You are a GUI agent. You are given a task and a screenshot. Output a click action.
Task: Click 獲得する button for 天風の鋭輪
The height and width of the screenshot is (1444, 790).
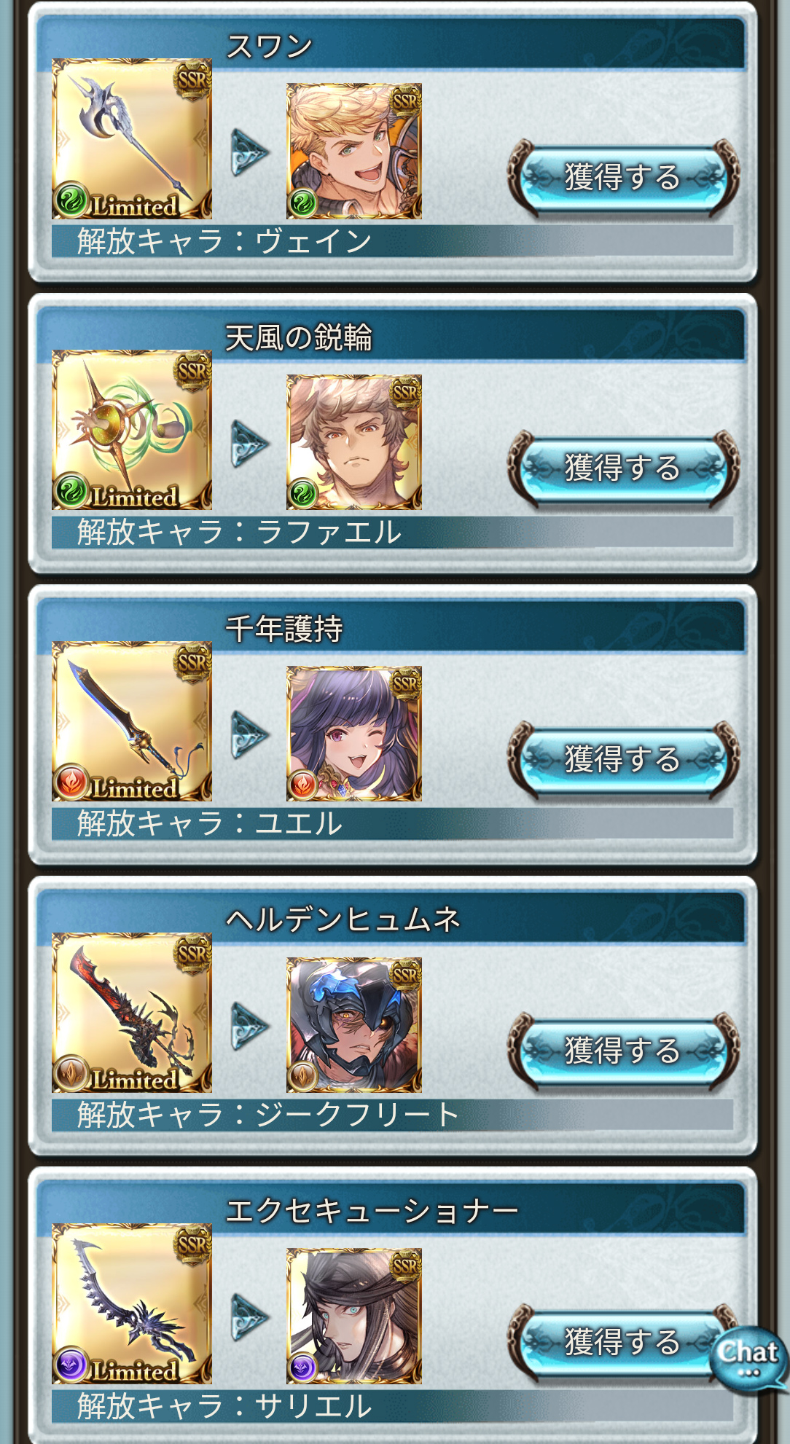[623, 468]
